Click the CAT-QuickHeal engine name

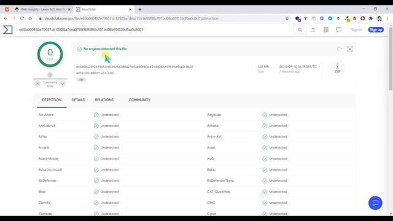(219, 192)
